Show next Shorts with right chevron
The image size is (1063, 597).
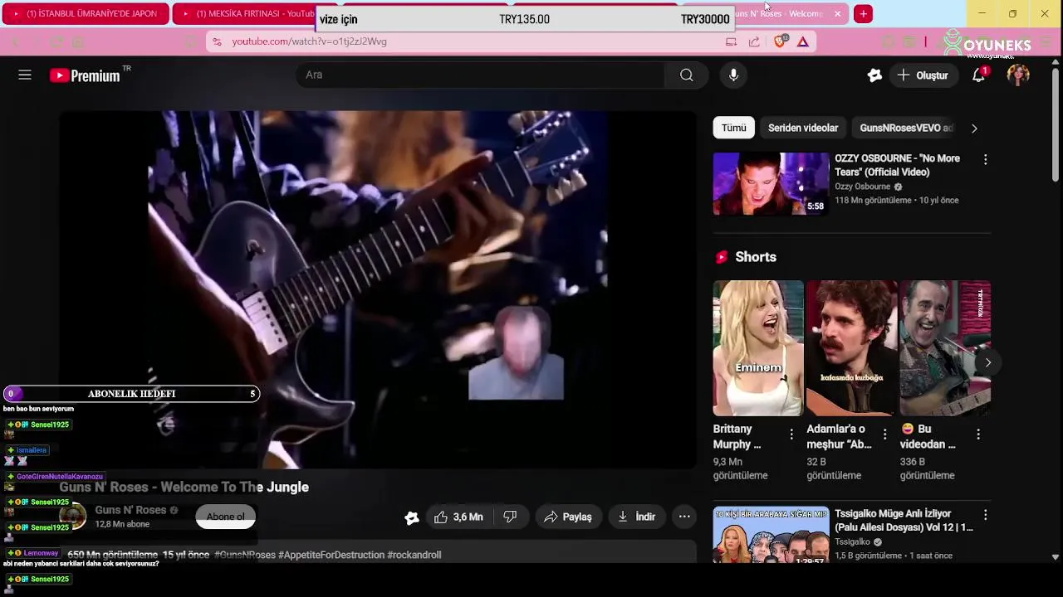click(x=987, y=362)
